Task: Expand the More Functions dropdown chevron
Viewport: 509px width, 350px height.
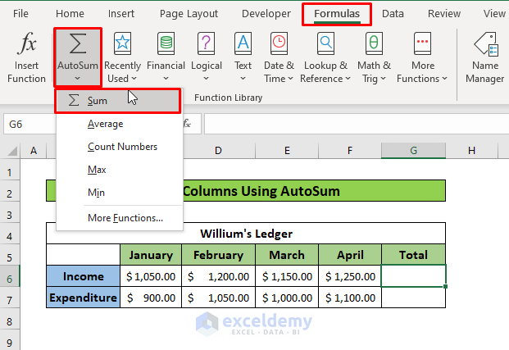Action: tap(444, 79)
